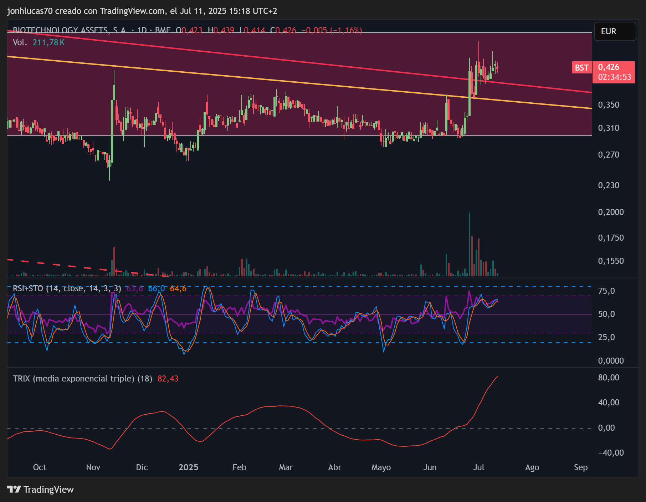Click the countdown timer 02:34:53

[x=614, y=77]
